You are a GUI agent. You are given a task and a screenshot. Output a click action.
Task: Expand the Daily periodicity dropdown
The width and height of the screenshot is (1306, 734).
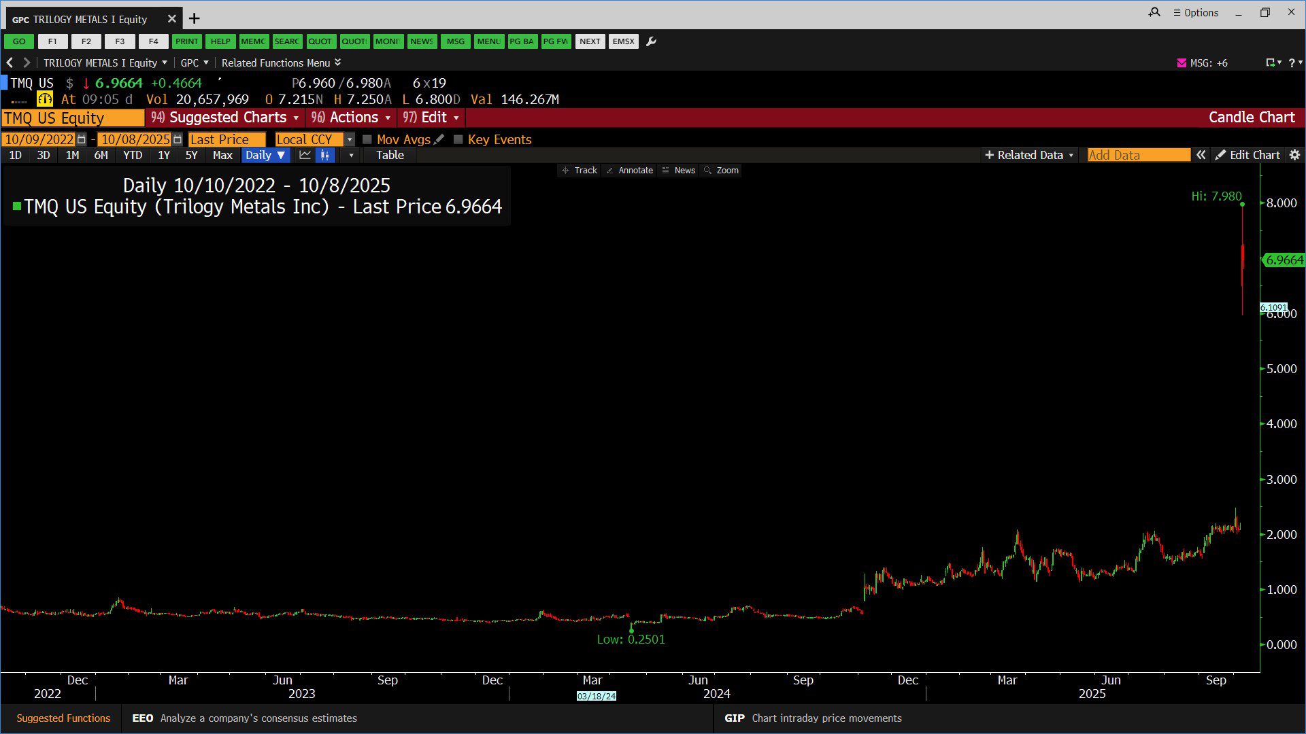265,155
